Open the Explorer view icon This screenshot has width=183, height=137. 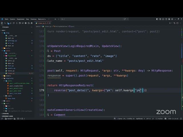point(2,23)
